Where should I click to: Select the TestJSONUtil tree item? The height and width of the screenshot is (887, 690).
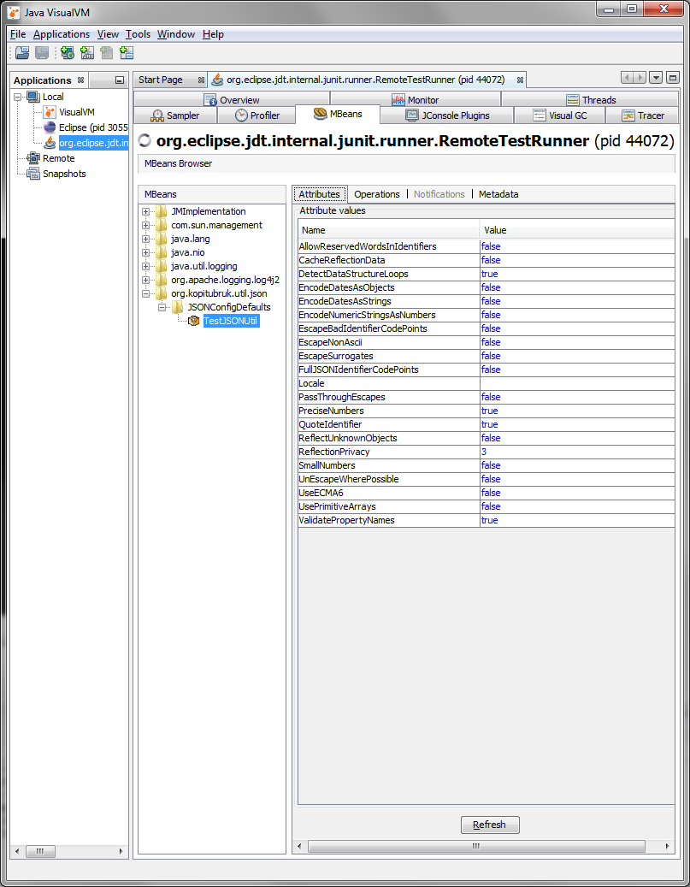coord(231,321)
